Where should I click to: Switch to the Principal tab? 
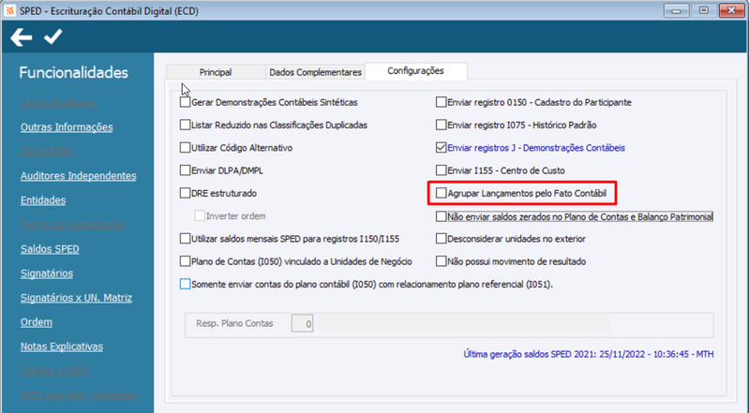click(216, 72)
